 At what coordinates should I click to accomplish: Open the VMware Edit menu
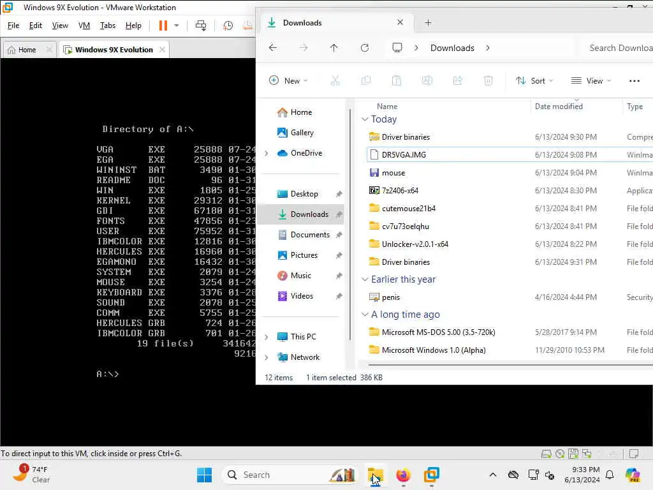point(36,26)
